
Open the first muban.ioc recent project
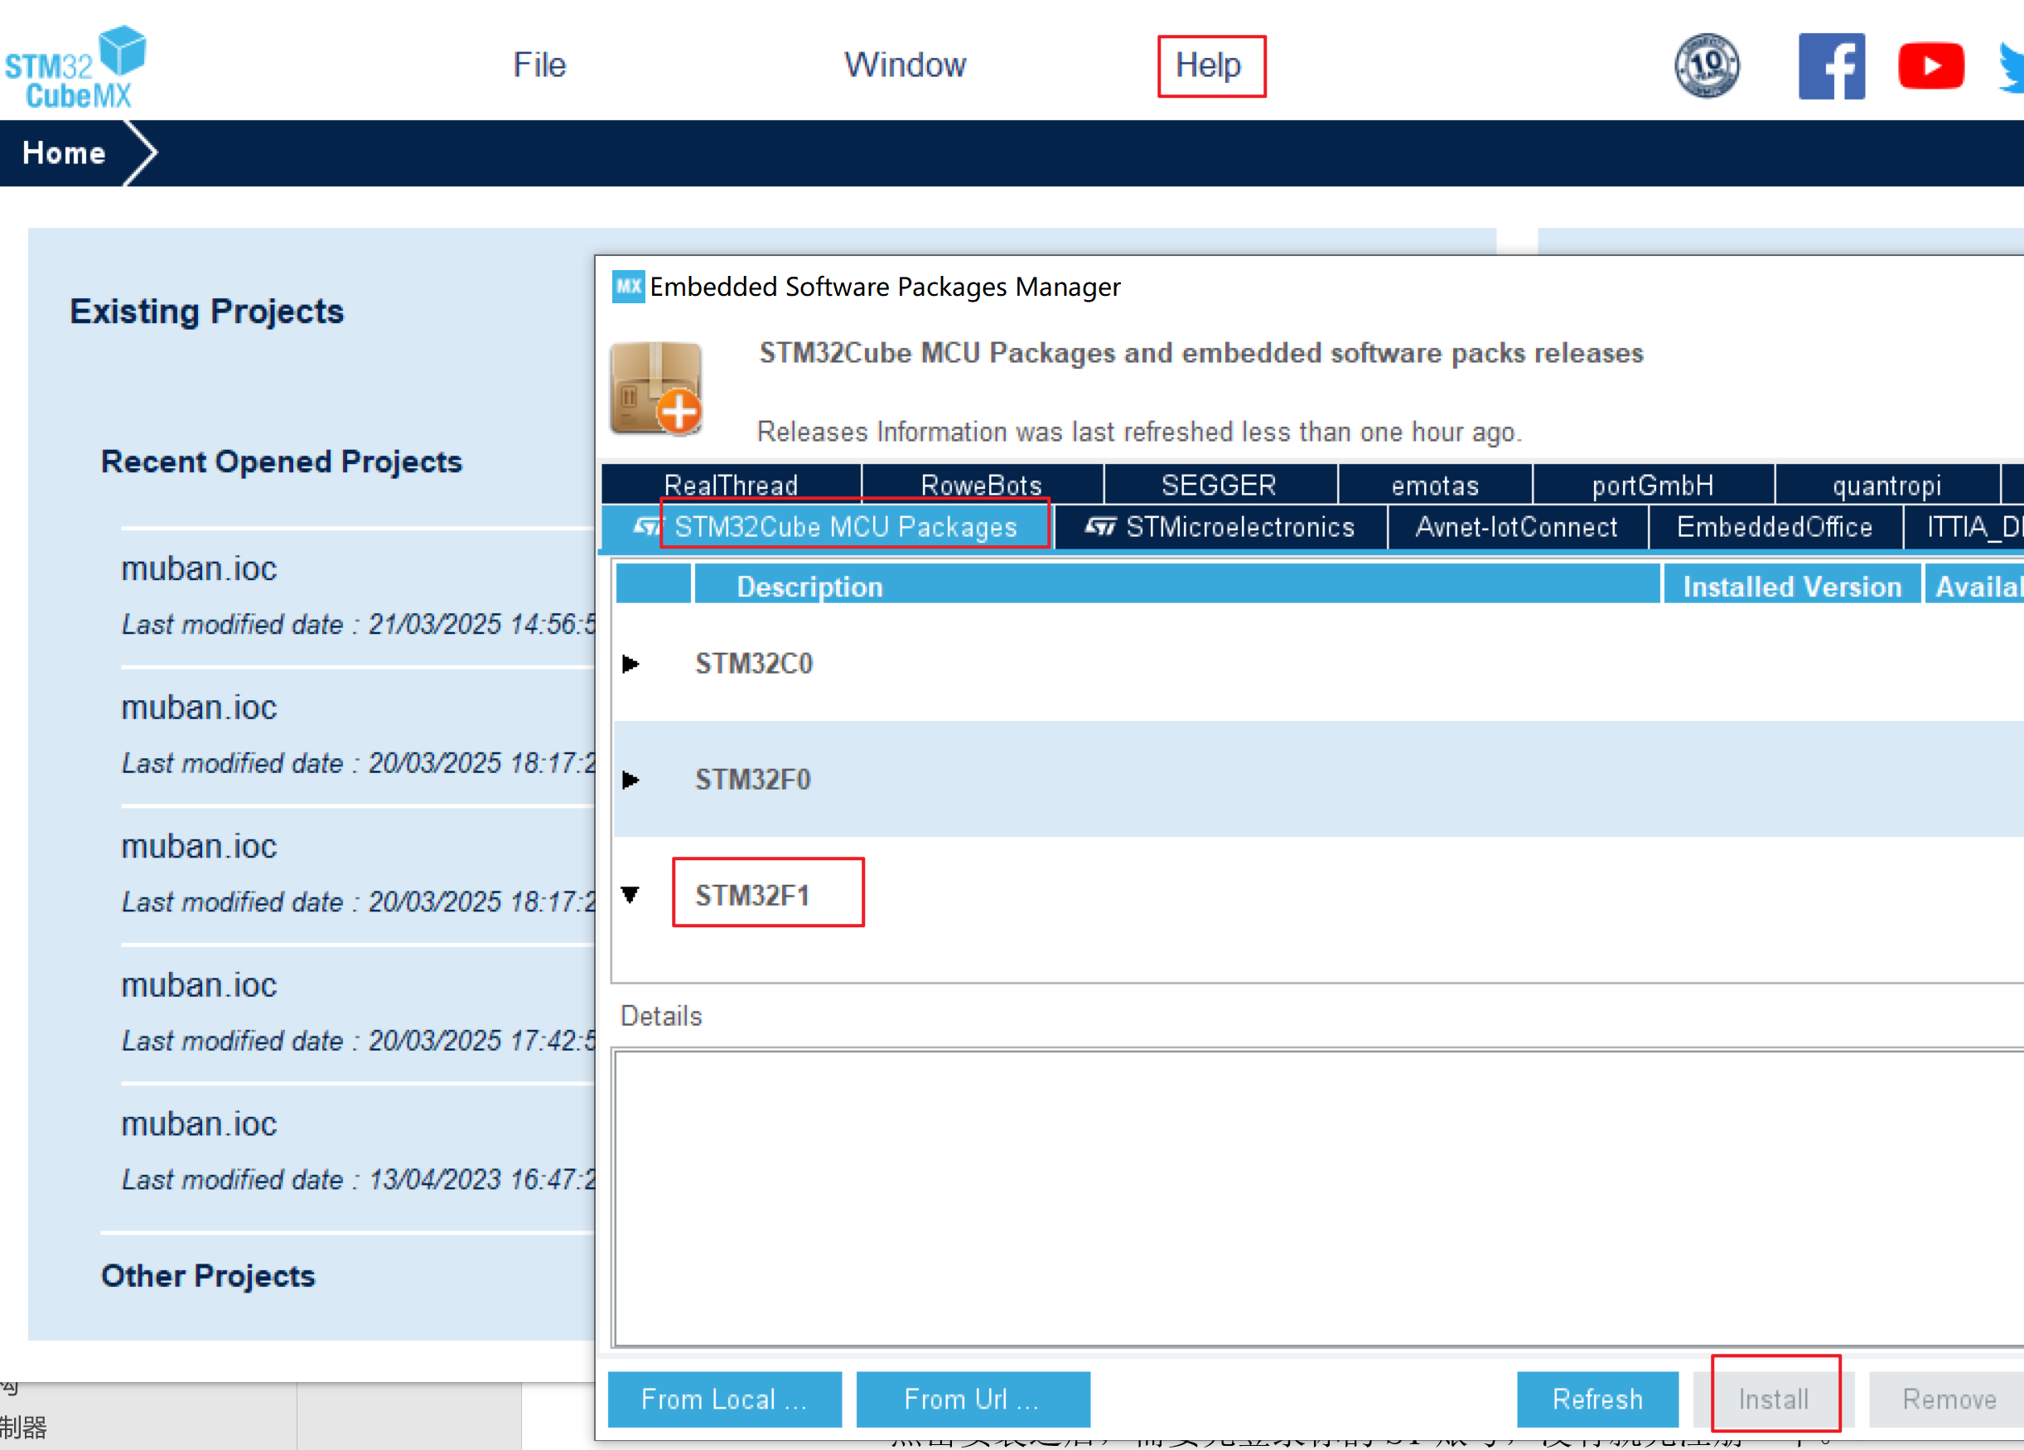pyautogui.click(x=199, y=569)
